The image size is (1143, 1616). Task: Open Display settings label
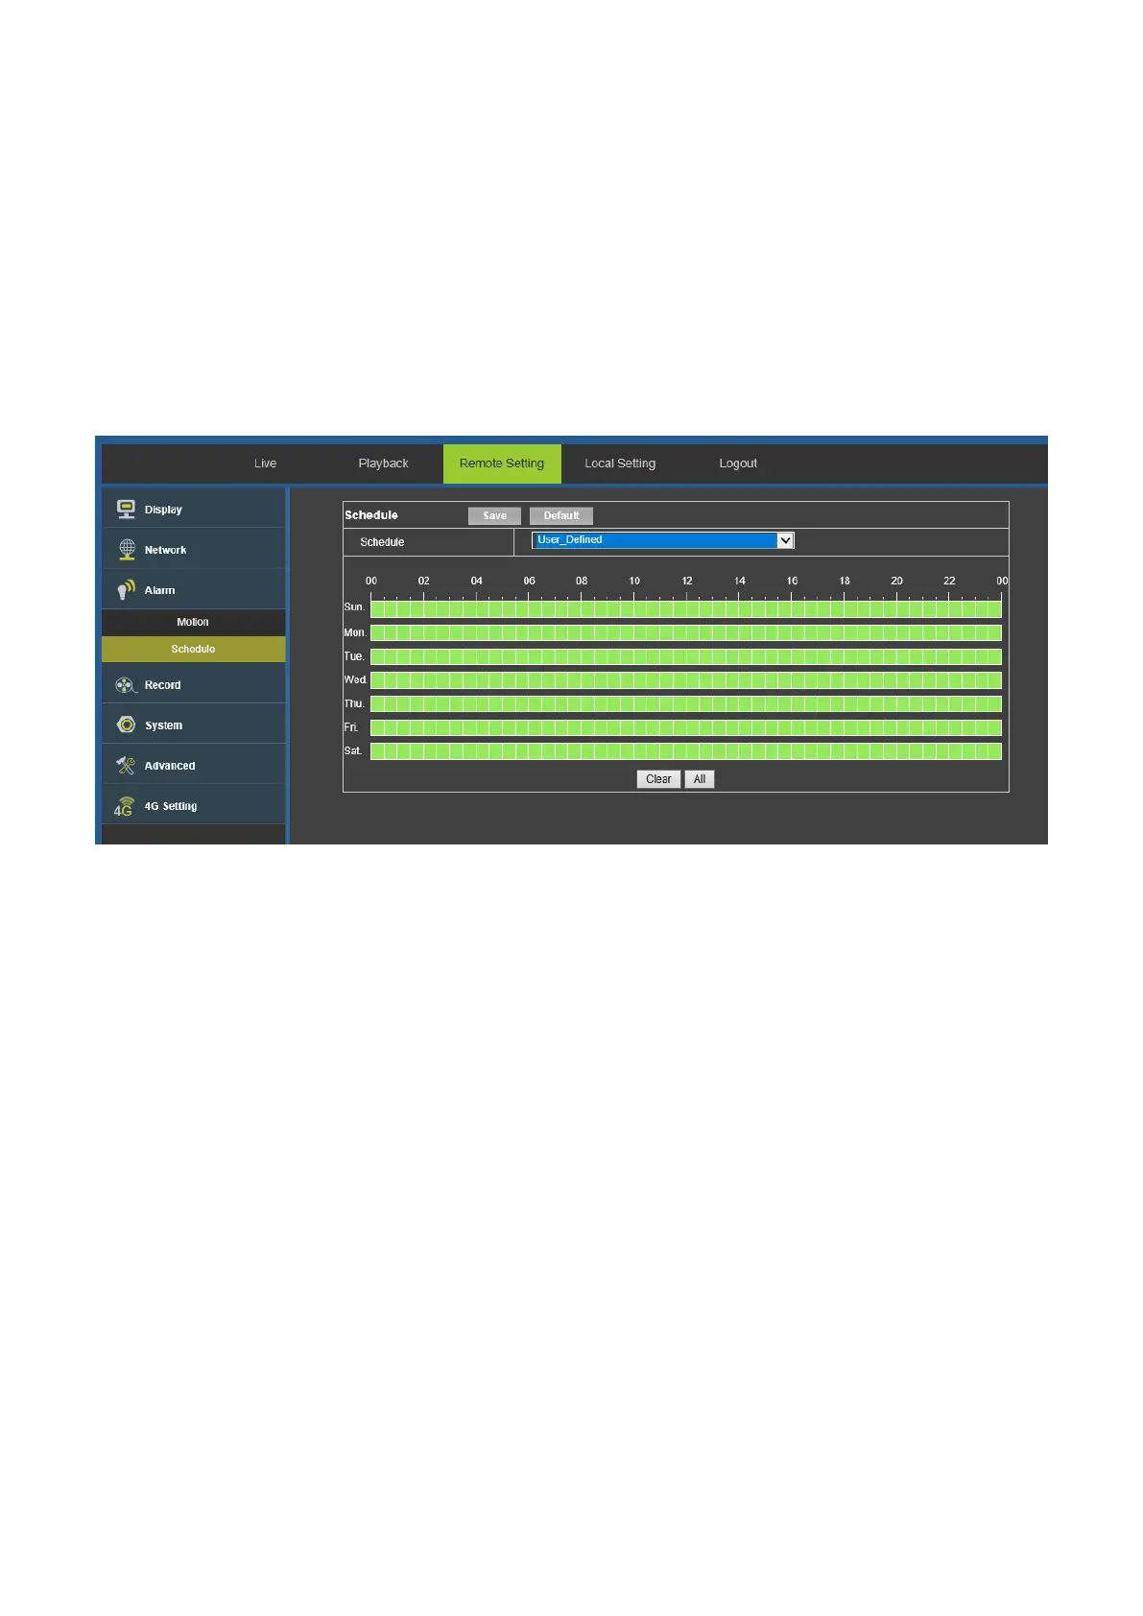pyautogui.click(x=163, y=510)
